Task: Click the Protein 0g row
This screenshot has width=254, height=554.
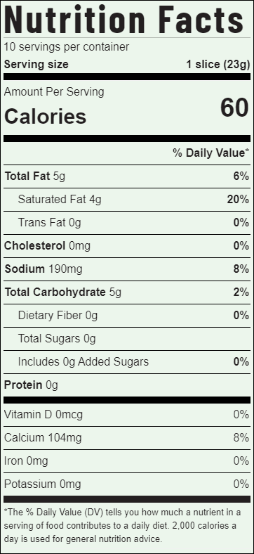Action: [127, 385]
